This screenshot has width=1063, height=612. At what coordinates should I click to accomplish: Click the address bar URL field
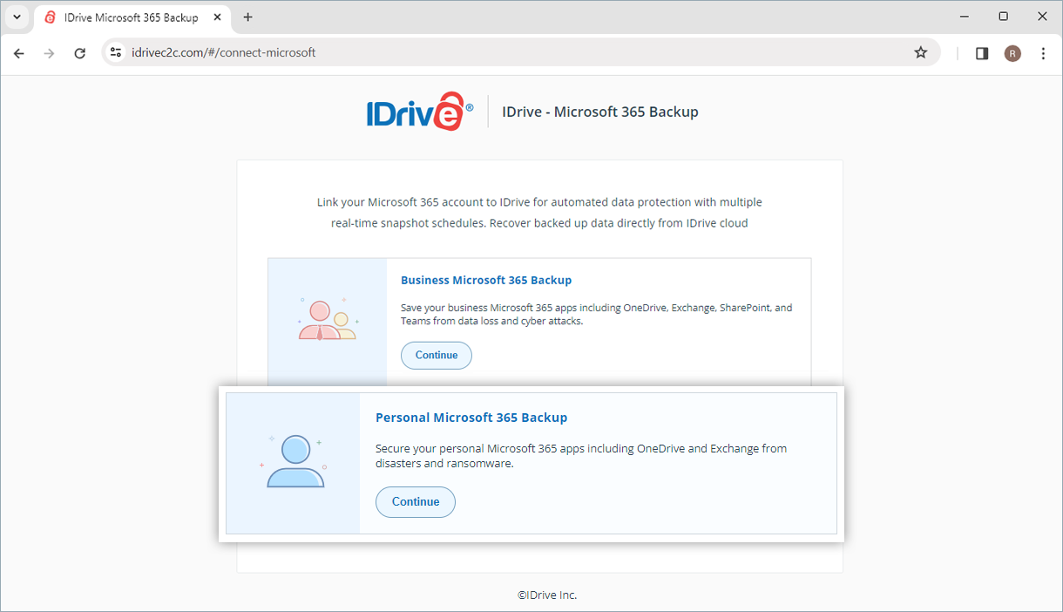click(x=521, y=52)
